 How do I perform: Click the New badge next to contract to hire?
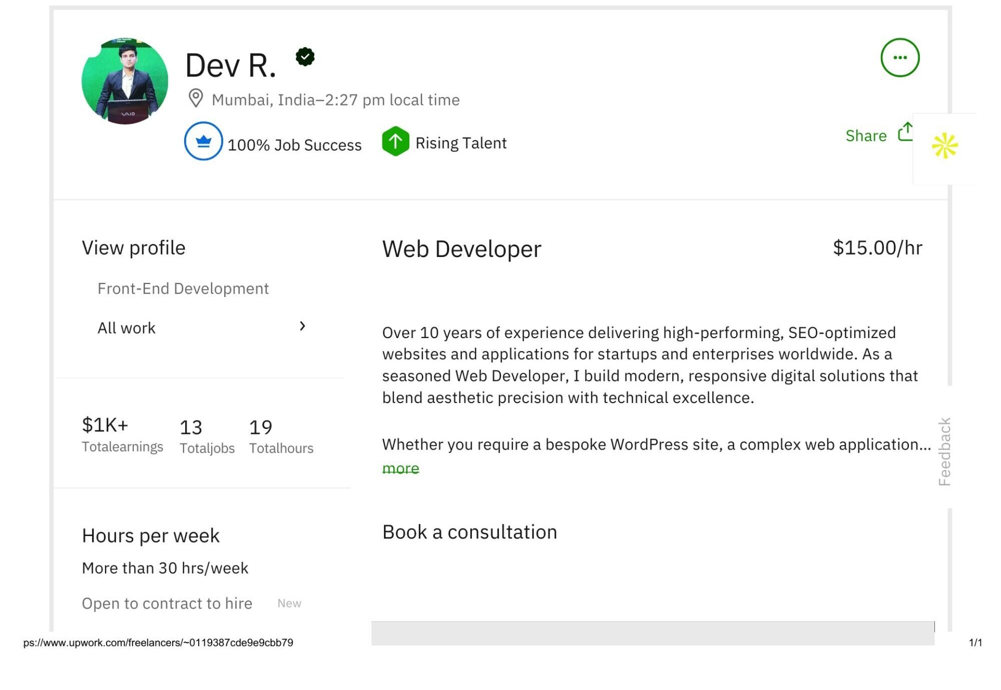tap(289, 603)
